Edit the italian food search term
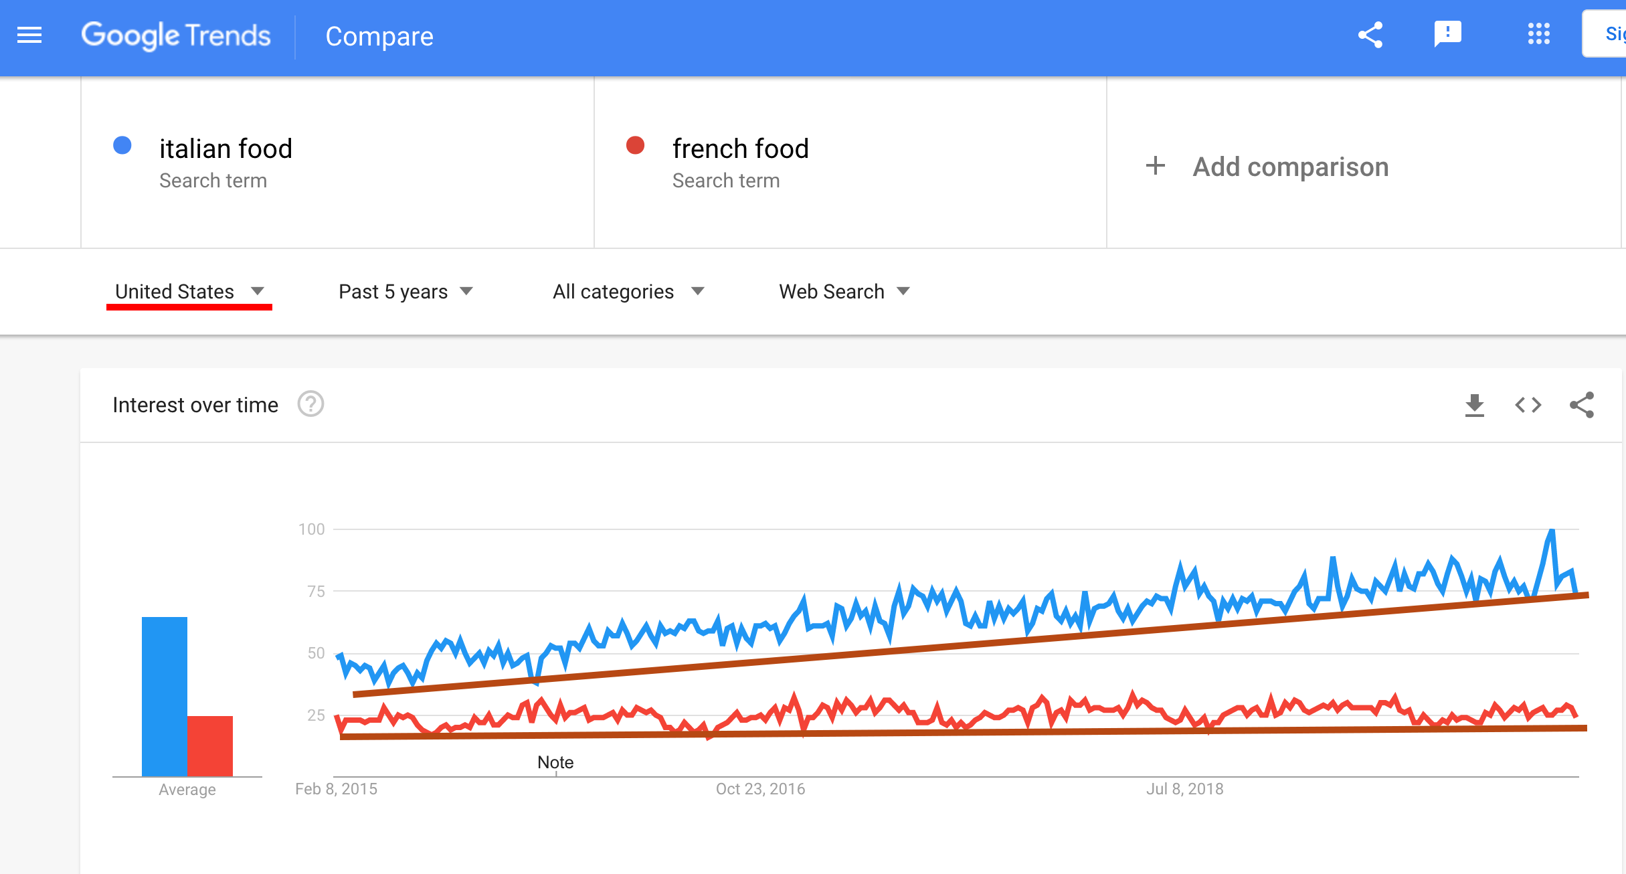This screenshot has width=1626, height=874. click(225, 149)
